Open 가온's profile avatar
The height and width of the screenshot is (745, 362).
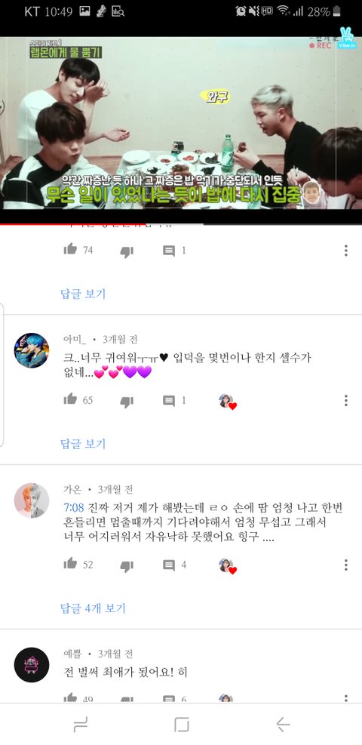coord(32,500)
